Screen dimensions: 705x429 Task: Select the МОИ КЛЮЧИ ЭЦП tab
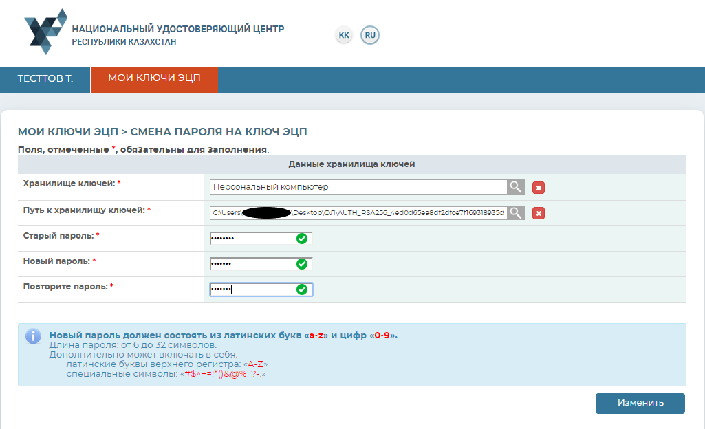pyautogui.click(x=154, y=79)
